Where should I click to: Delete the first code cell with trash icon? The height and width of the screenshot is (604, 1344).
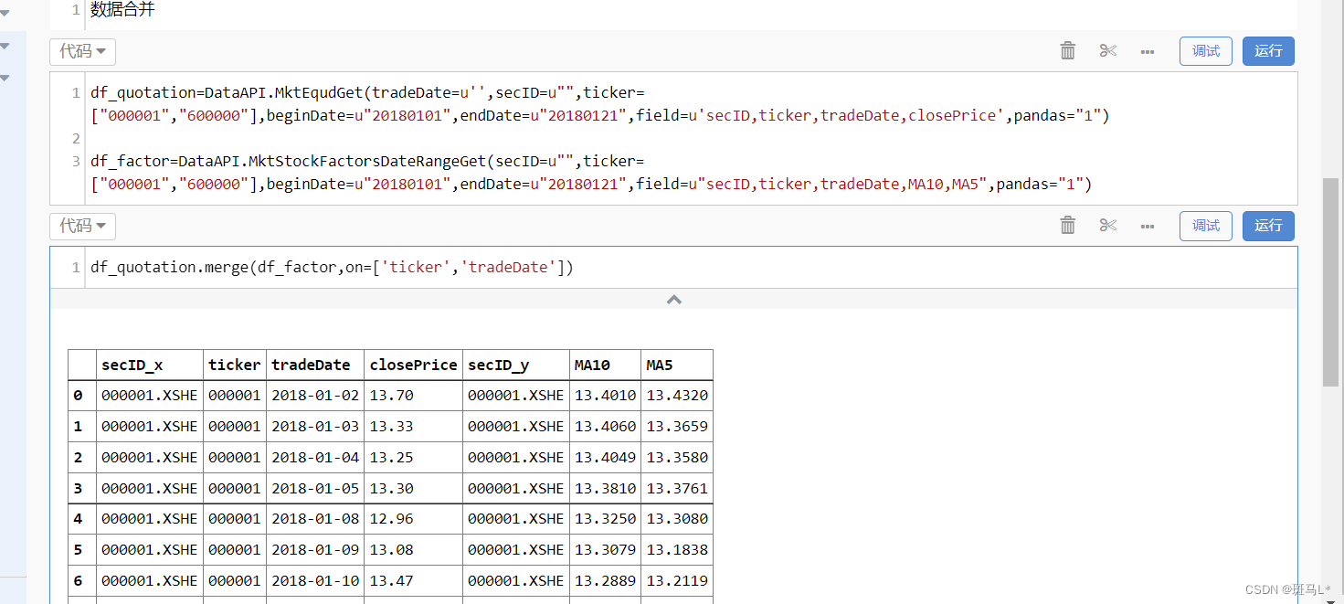pos(1067,51)
